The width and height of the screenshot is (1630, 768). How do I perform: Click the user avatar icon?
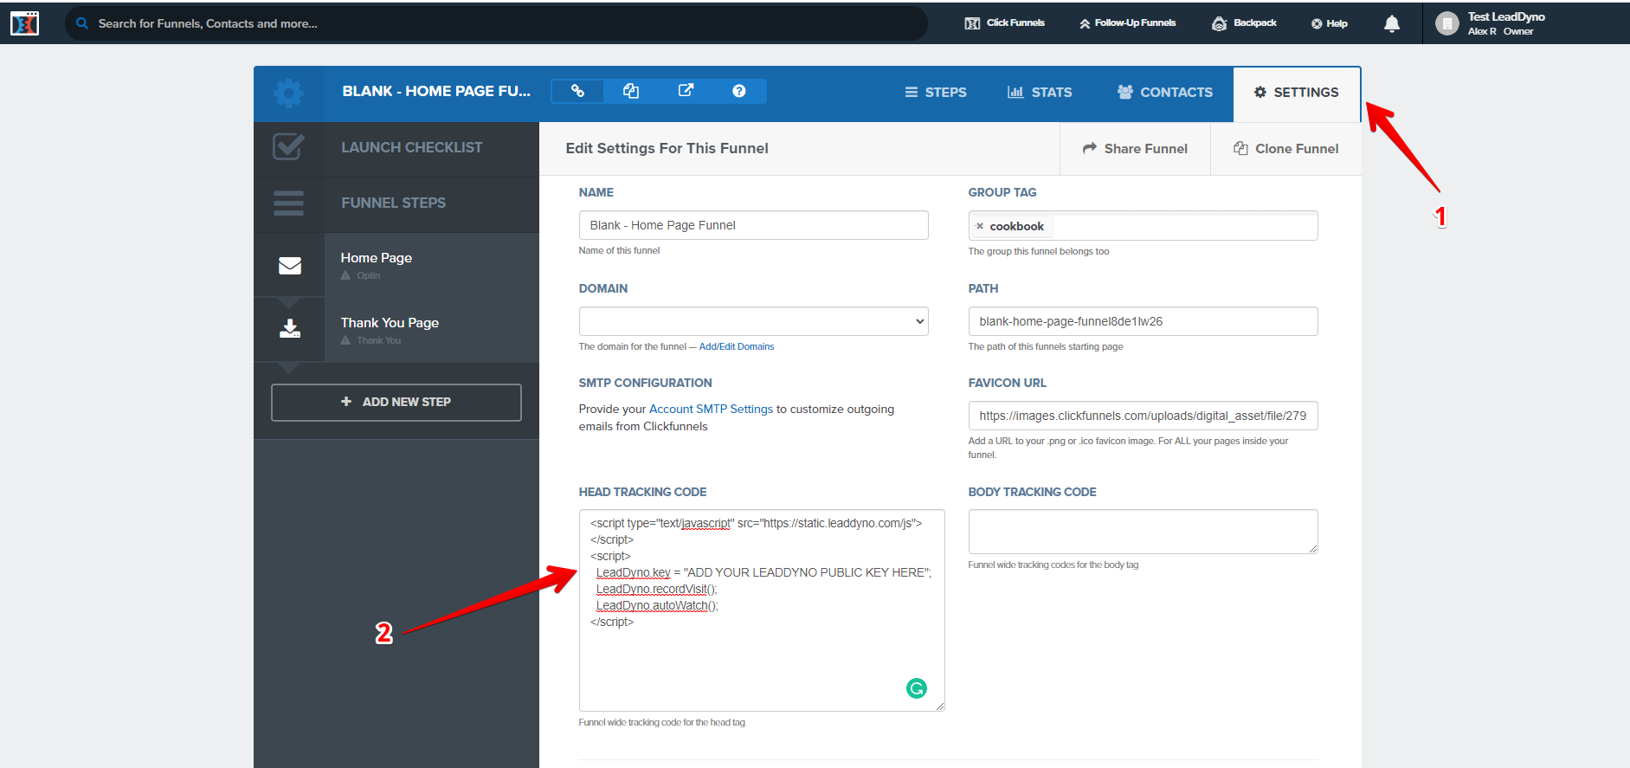pos(1446,23)
